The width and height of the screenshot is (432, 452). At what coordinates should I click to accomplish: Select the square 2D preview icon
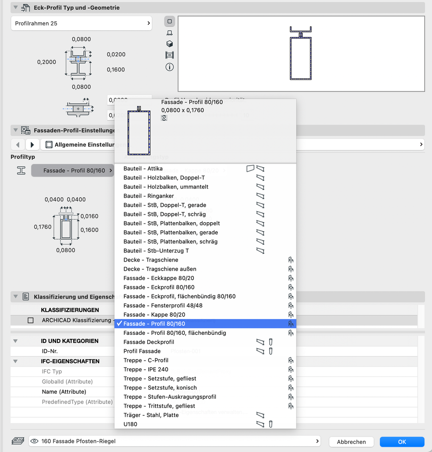tap(170, 21)
